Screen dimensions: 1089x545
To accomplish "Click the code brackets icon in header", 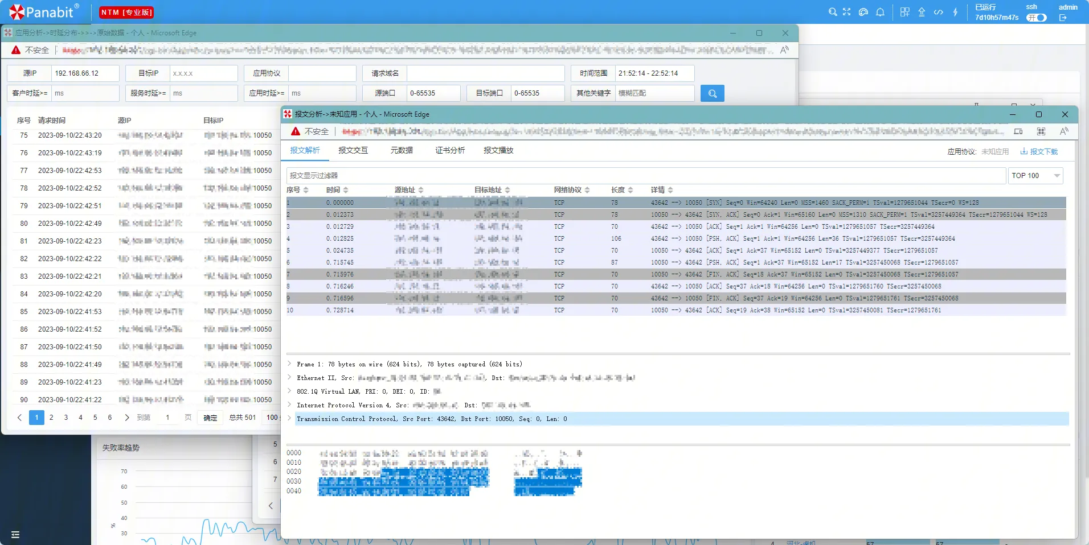I will [x=938, y=12].
